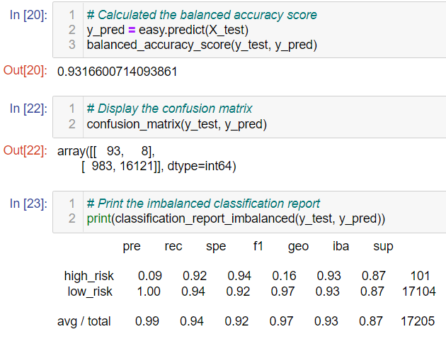Click the balanced_accuracy_score(y_test, y_pred) line
This screenshot has height=339, width=446.
click(x=202, y=45)
